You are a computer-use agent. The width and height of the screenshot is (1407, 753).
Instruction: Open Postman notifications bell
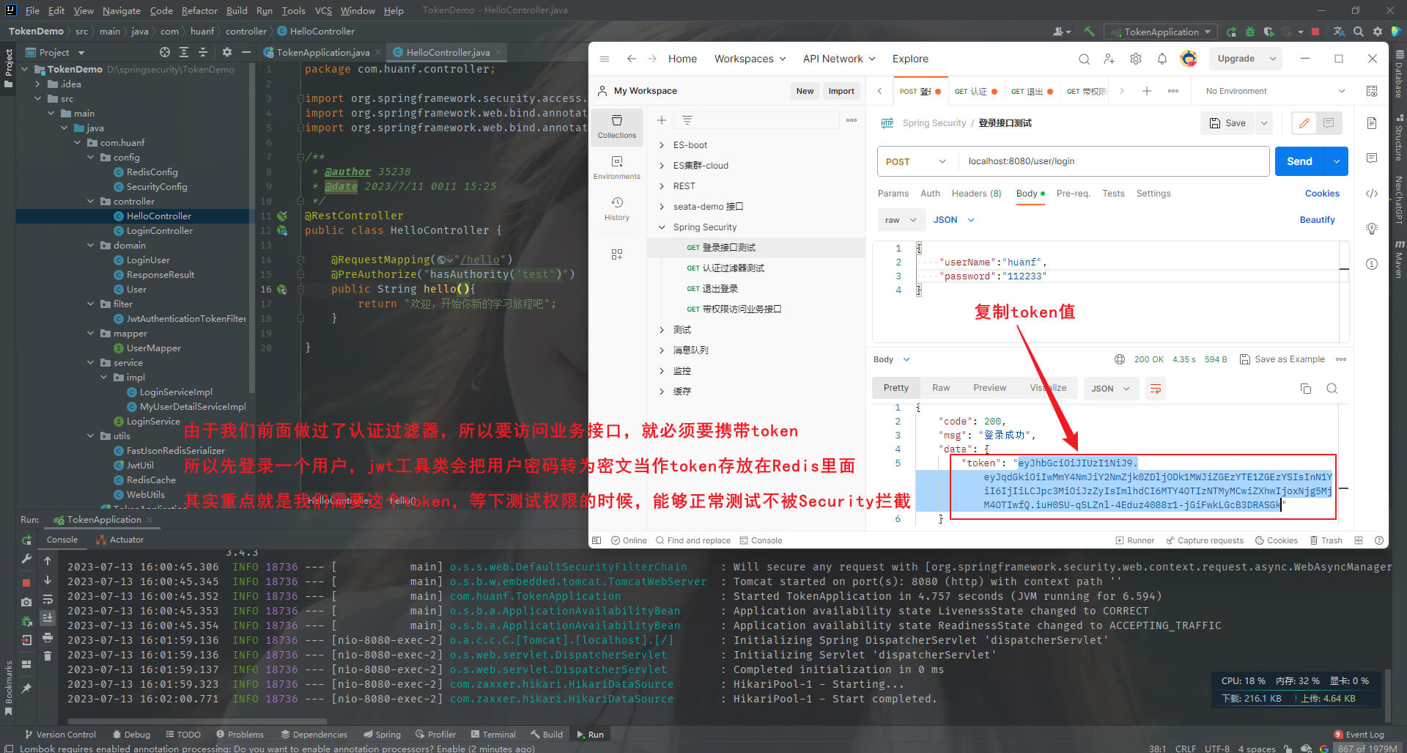tap(1162, 59)
